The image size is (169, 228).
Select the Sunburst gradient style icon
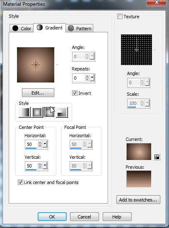coord(49,112)
